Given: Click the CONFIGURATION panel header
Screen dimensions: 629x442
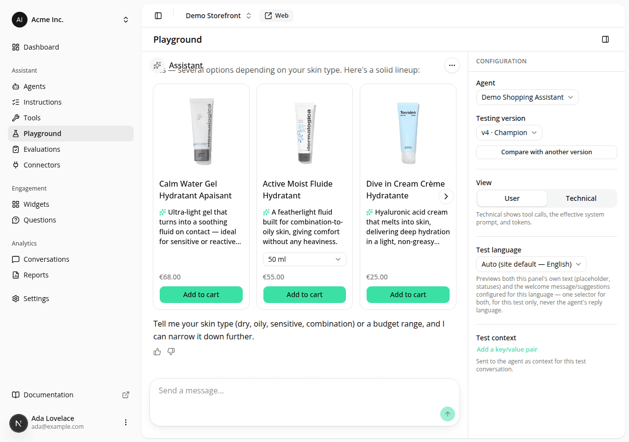Looking at the screenshot, I should pyautogui.click(x=501, y=61).
